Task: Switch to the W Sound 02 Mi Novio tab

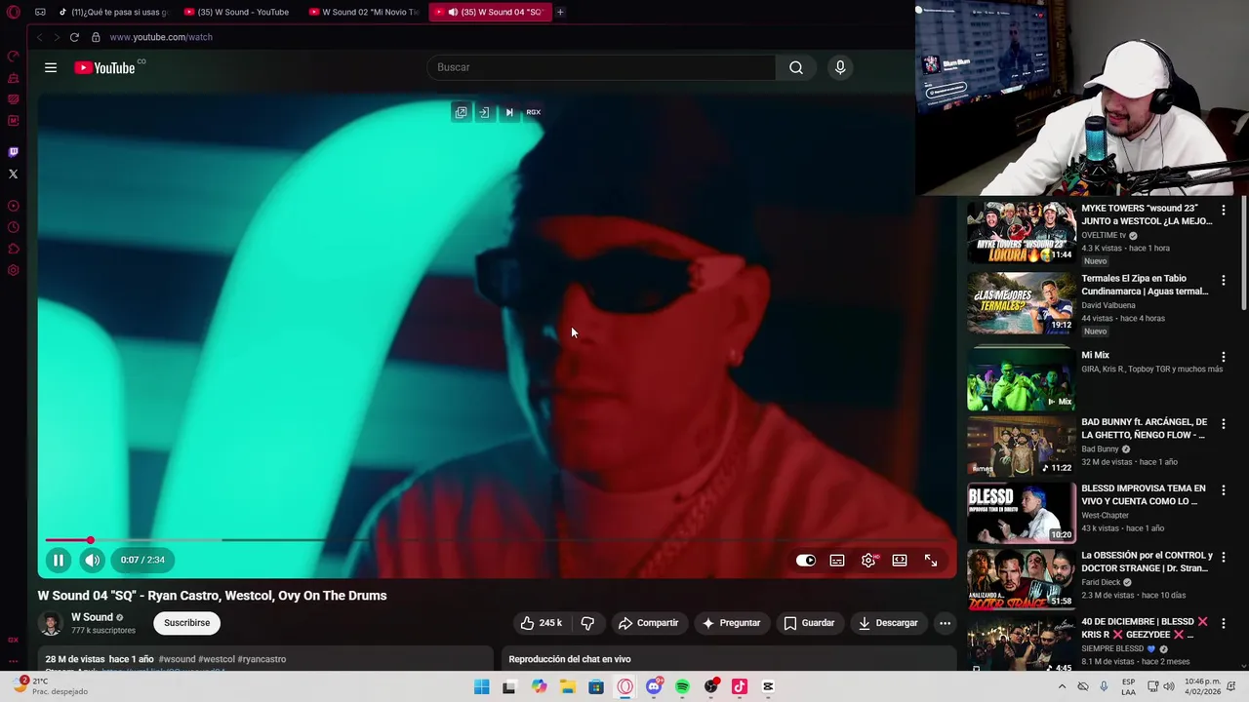Action: (x=363, y=12)
